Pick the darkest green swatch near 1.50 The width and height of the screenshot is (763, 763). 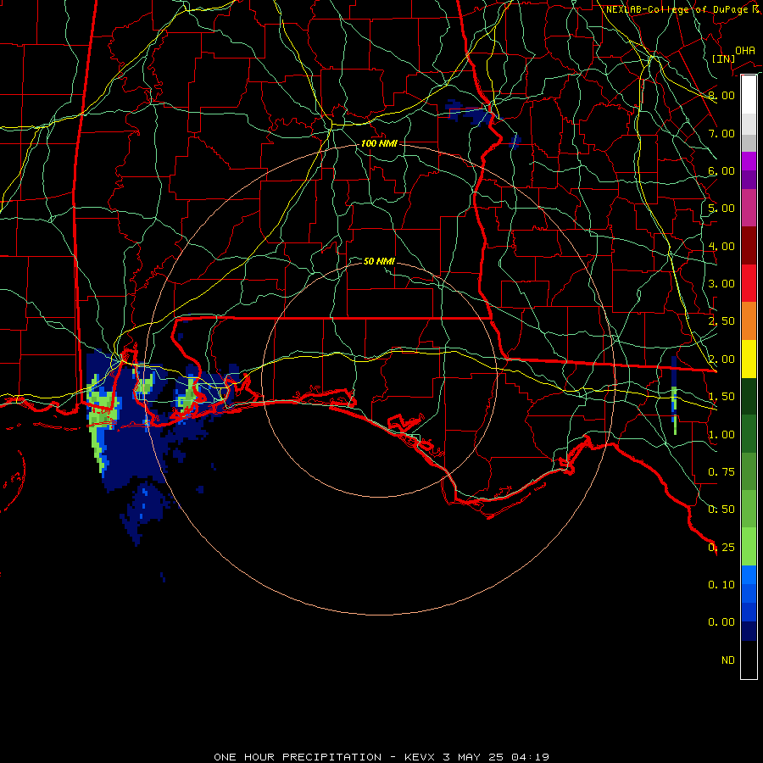(749, 396)
